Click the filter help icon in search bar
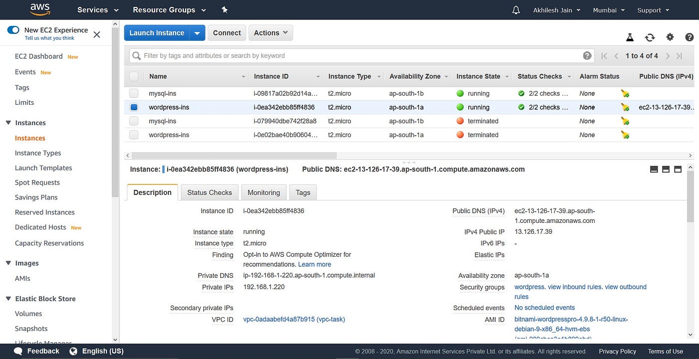The width and height of the screenshot is (699, 359). 587,56
